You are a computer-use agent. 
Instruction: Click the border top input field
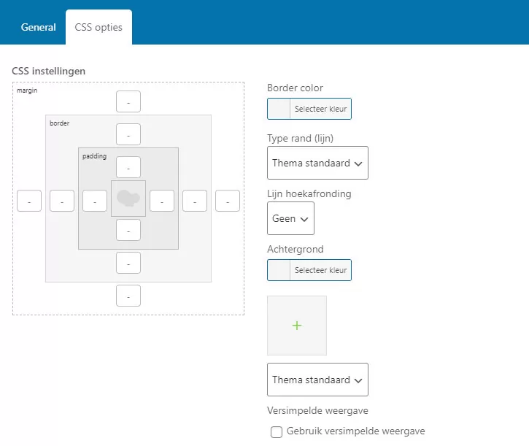128,135
